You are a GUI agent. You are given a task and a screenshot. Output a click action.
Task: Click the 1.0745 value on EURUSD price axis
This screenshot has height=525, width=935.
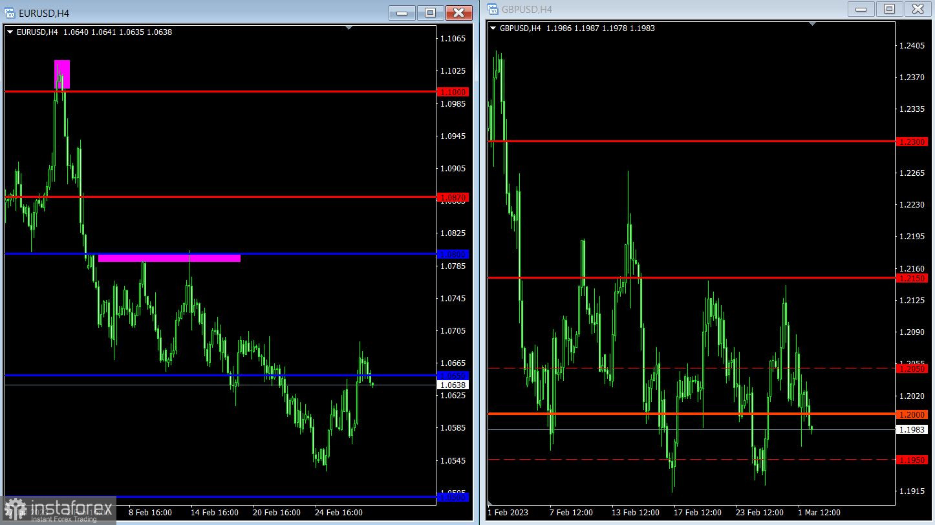(453, 299)
